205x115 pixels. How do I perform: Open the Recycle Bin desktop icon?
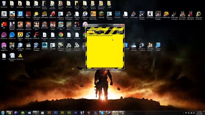4,4
